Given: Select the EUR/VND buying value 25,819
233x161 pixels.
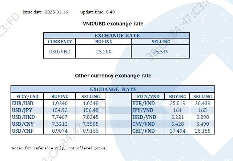Looking at the screenshot, I should tap(178, 104).
